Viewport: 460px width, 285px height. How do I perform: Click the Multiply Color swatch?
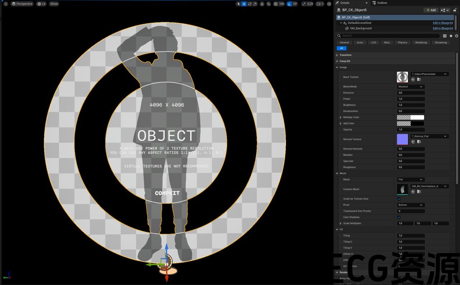point(410,117)
